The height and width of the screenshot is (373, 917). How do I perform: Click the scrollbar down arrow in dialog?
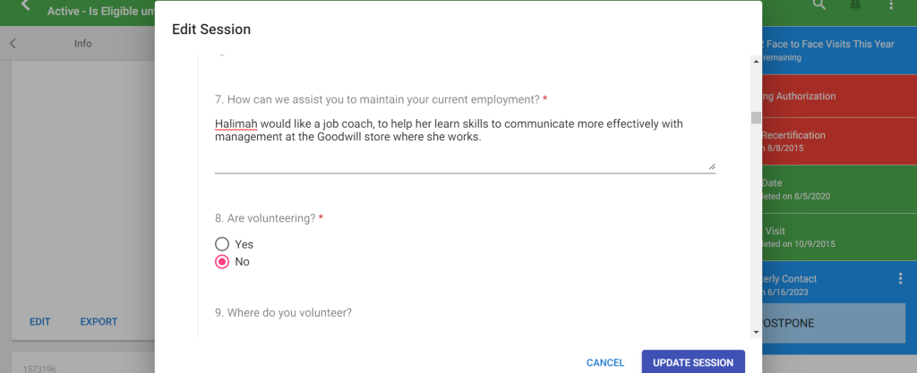pos(756,331)
